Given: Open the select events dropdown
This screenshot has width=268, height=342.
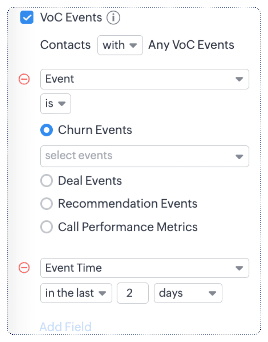Looking at the screenshot, I should point(145,156).
